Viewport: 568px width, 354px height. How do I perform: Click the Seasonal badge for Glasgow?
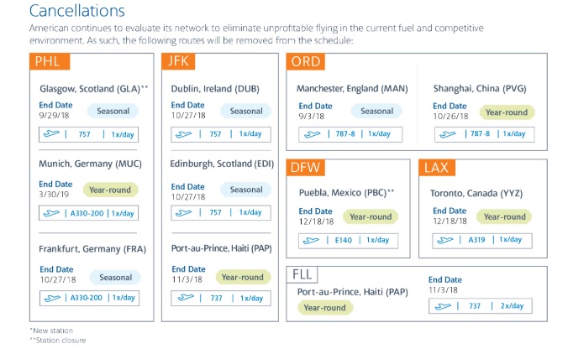pos(113,111)
